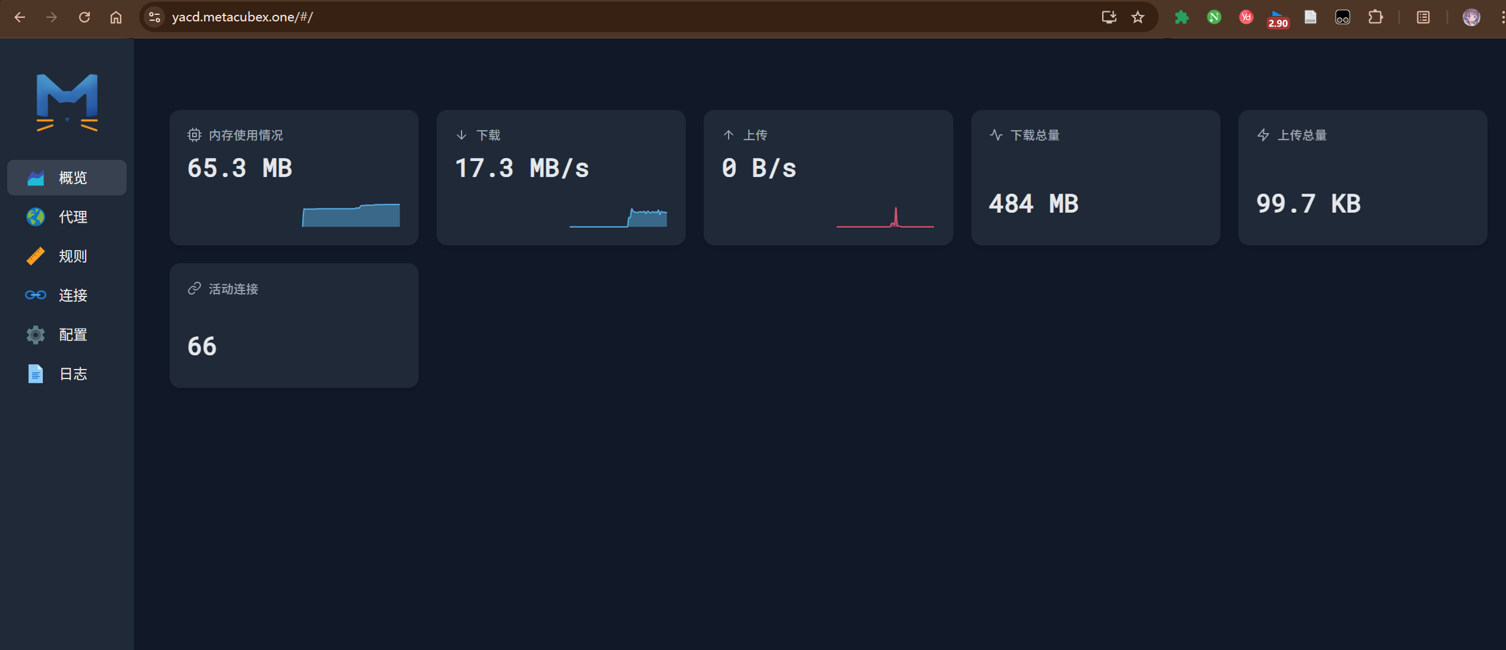Image resolution: width=1506 pixels, height=650 pixels.
Task: Open the extension with 2.90 badge
Action: click(x=1278, y=18)
